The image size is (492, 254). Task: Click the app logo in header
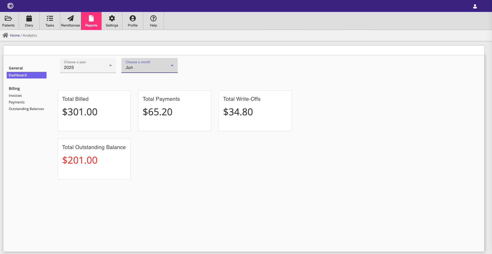(10, 6)
